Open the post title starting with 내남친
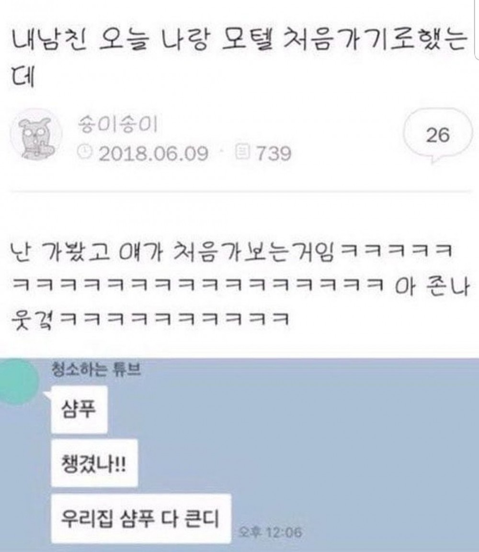Viewport: 479px width, 552px height. [239, 56]
